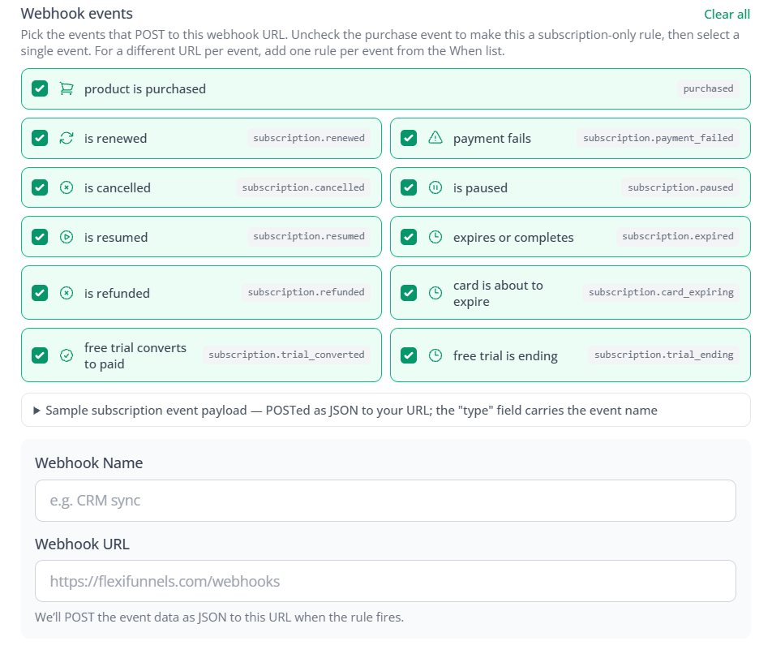
Task: Uncheck the card is about to expire checkbox
Action: (x=409, y=293)
